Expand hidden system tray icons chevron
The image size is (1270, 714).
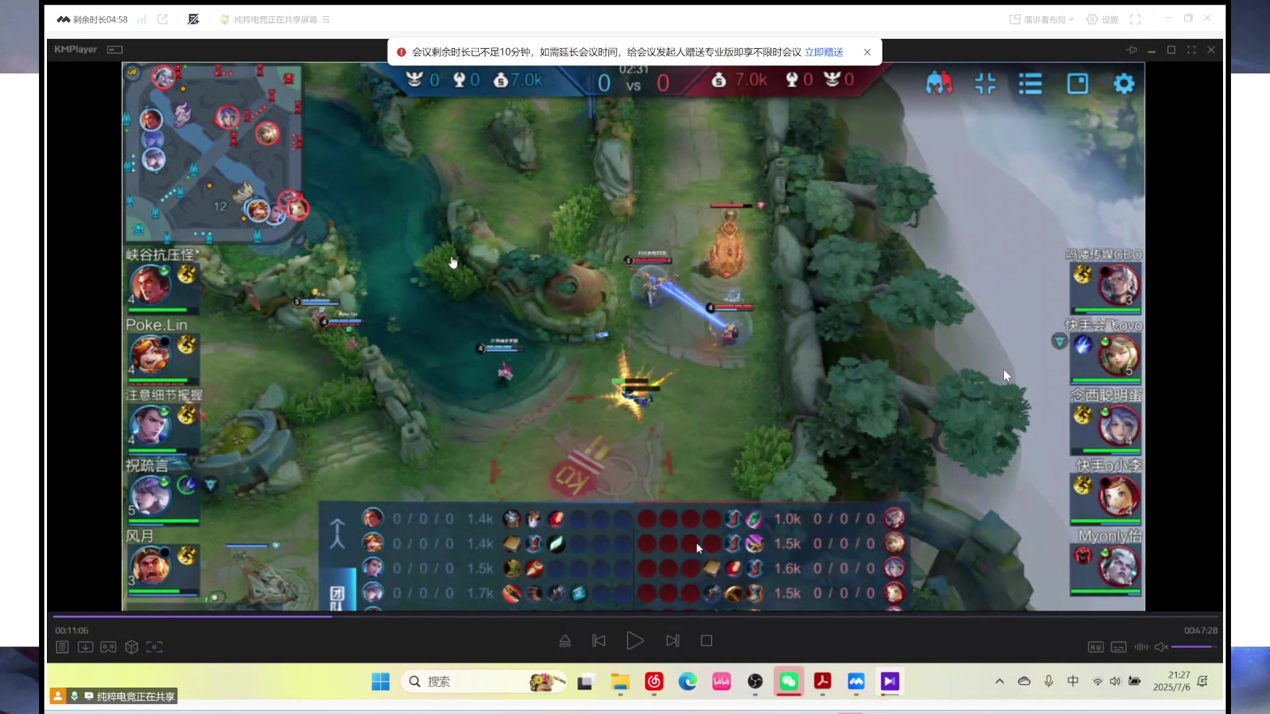999,682
